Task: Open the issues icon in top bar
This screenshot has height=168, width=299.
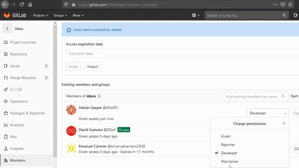Action: [295, 15]
